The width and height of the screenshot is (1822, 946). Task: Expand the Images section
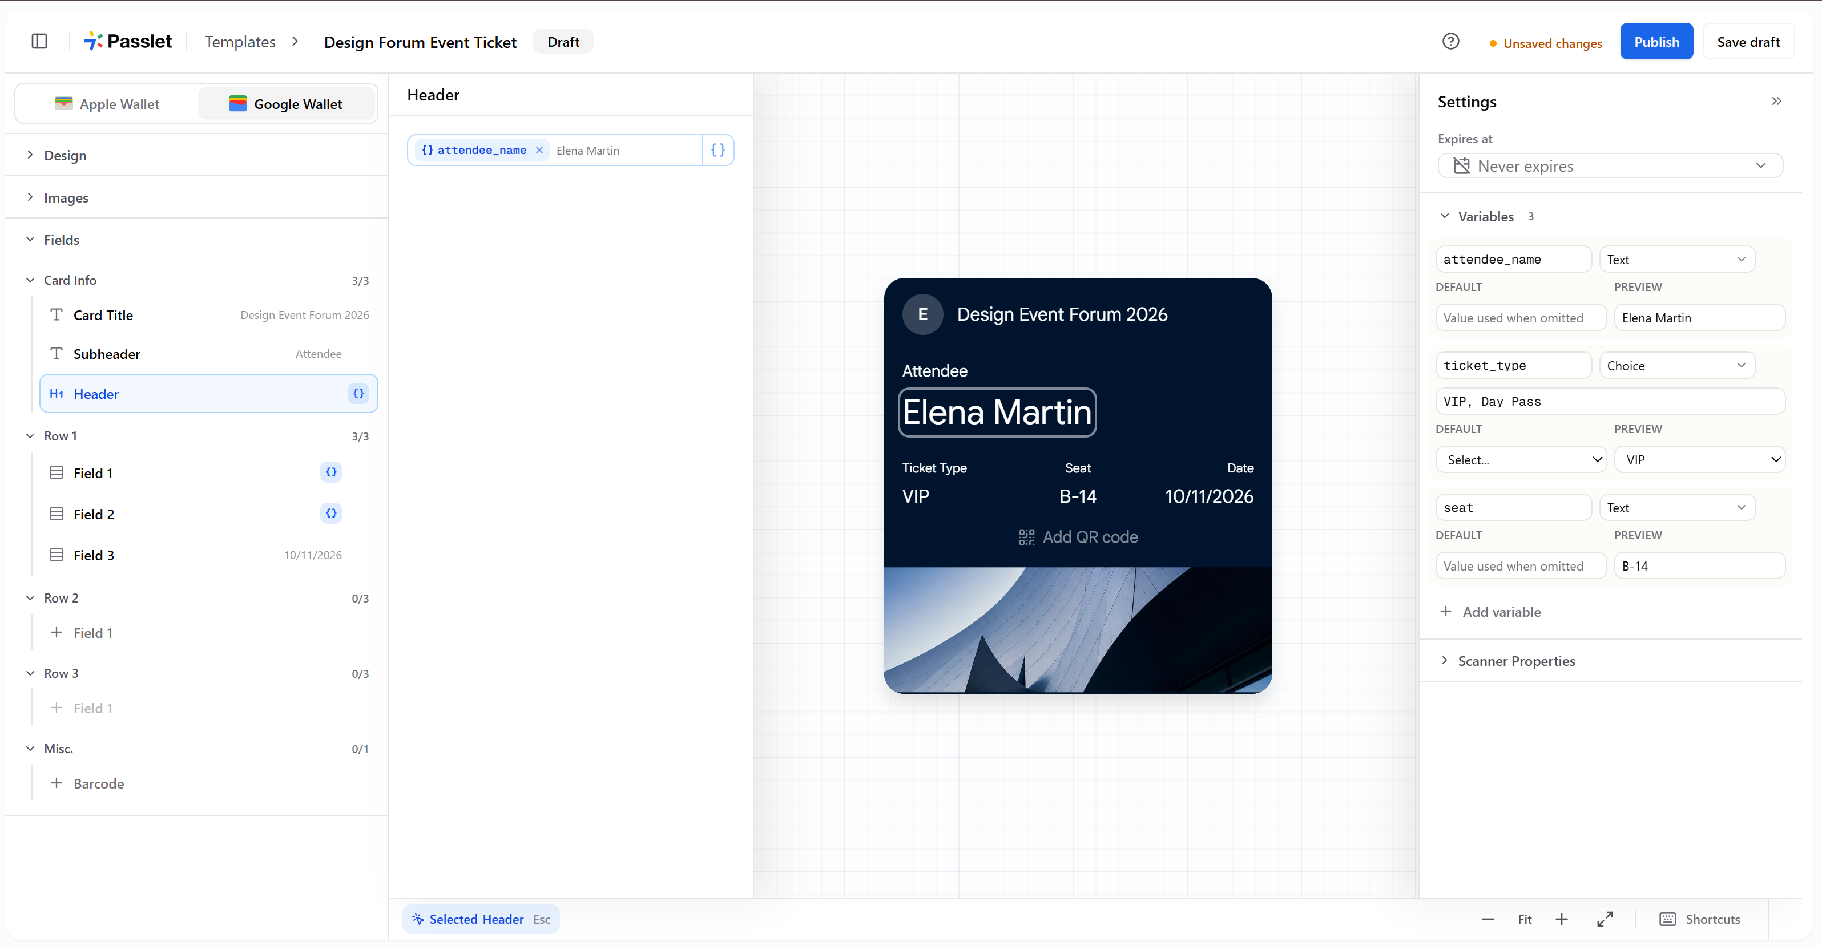coord(196,197)
